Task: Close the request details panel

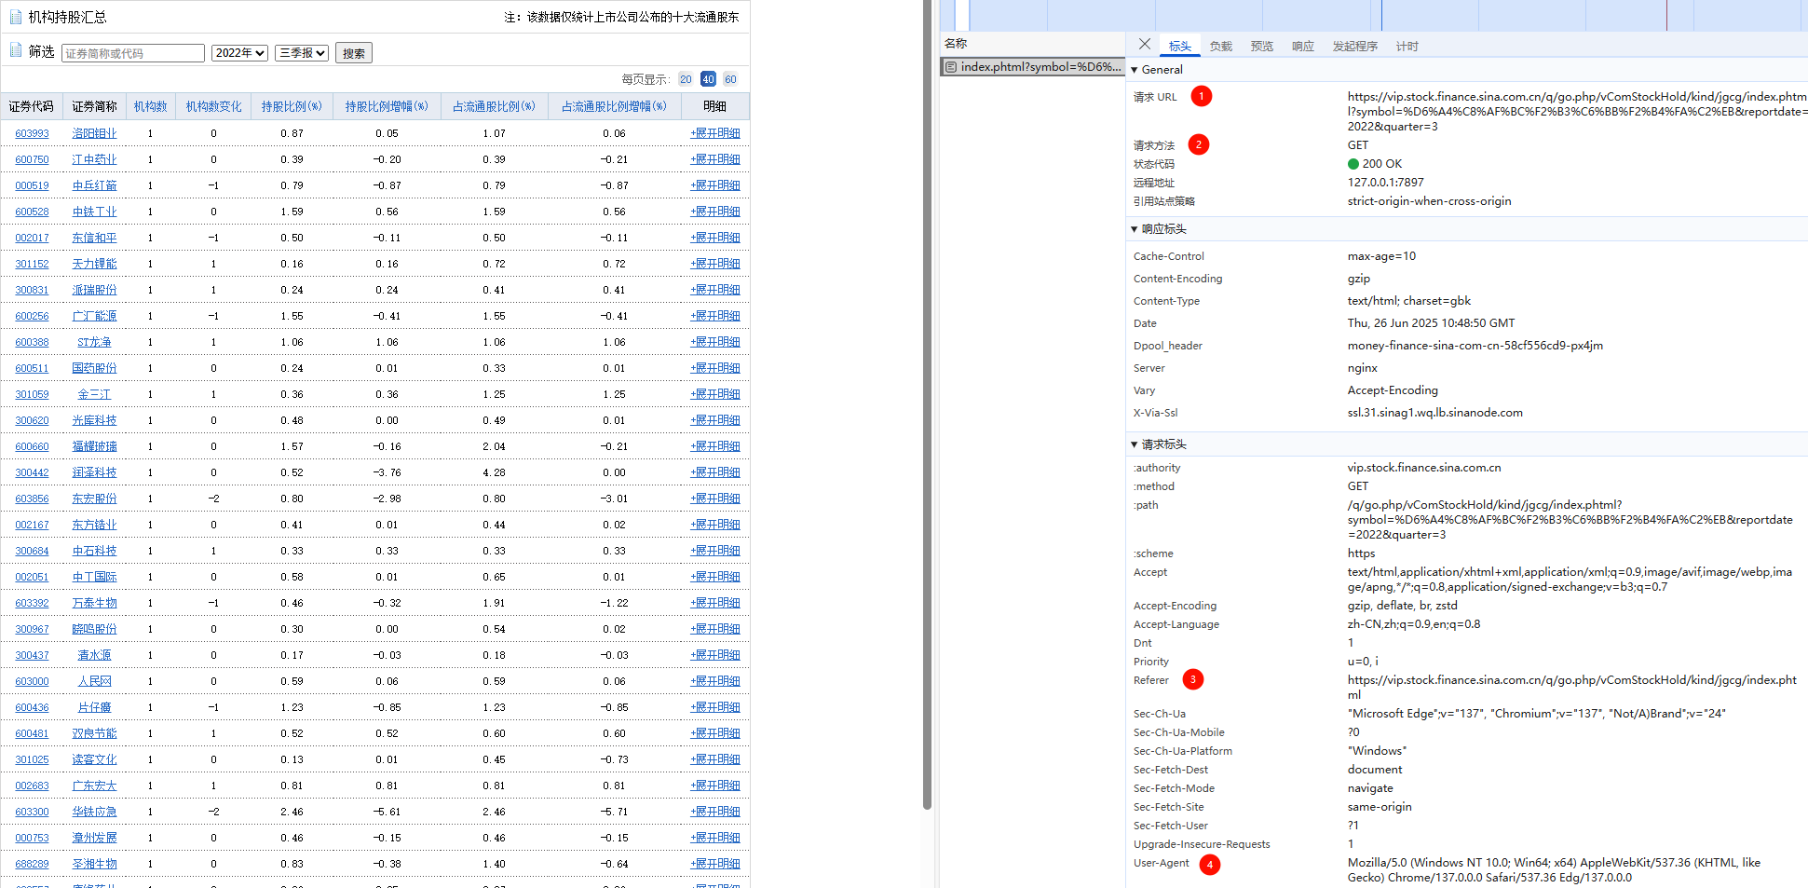Action: pyautogui.click(x=1145, y=45)
